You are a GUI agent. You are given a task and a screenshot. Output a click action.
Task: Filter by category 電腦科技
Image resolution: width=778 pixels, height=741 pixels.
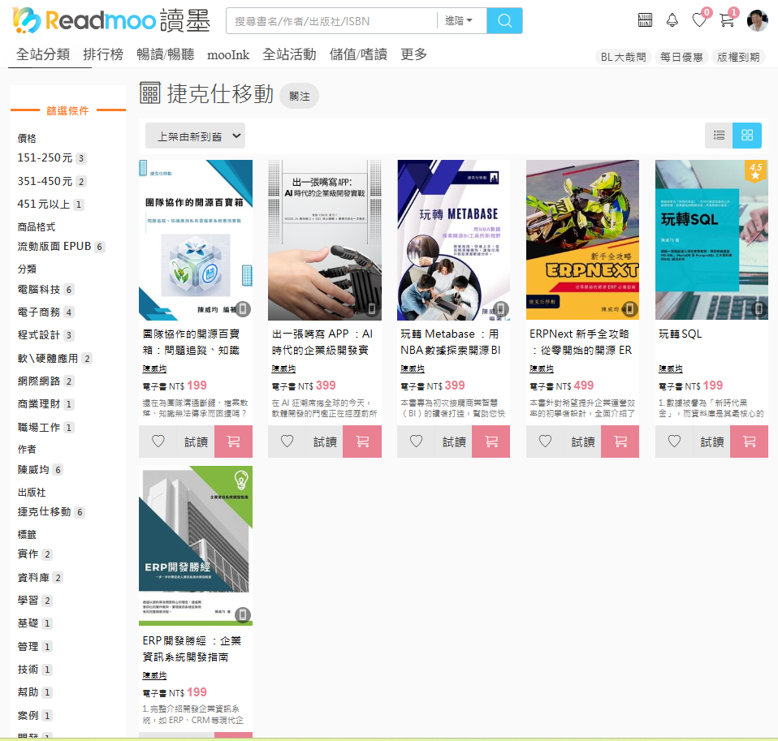45,289
